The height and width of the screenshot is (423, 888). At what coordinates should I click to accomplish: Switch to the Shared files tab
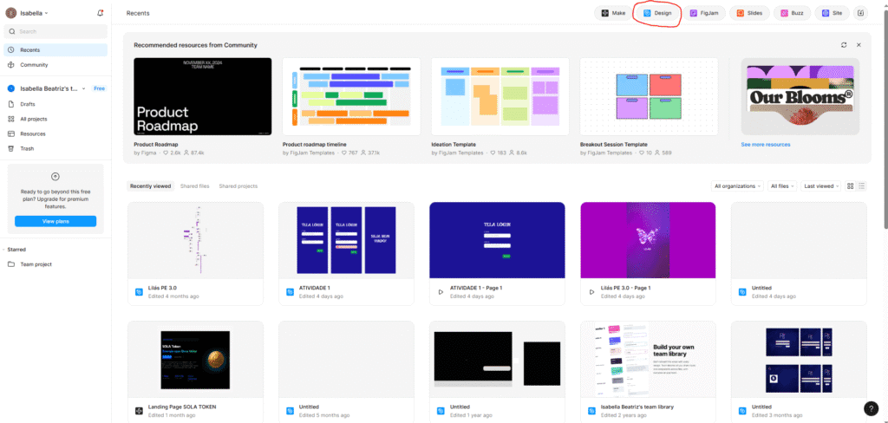click(194, 186)
